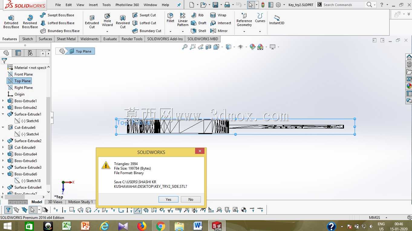The image size is (412, 231).
Task: Click the Section View icon
Action: (x=208, y=47)
